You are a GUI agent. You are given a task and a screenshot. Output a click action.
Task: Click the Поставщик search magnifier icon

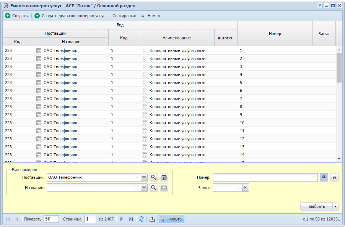pyautogui.click(x=154, y=177)
